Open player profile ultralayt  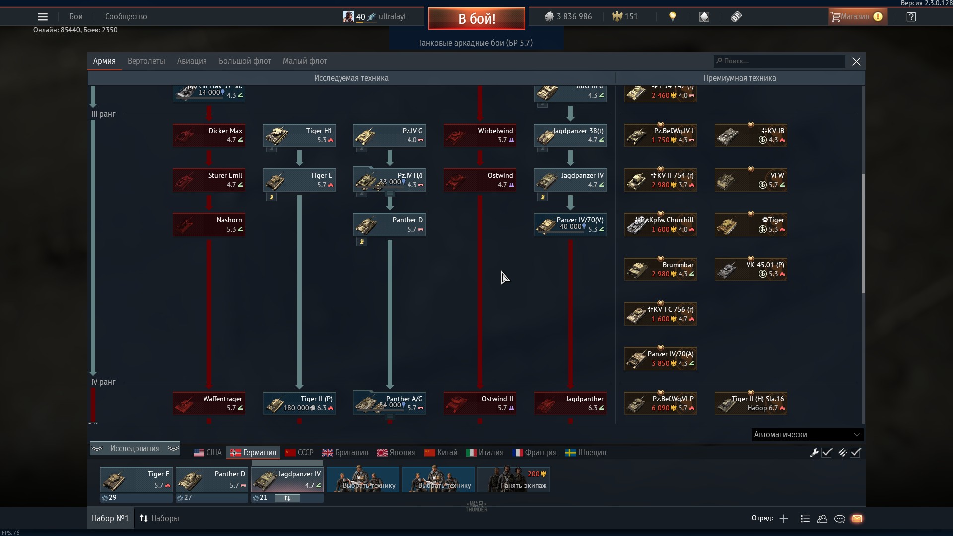pyautogui.click(x=375, y=16)
